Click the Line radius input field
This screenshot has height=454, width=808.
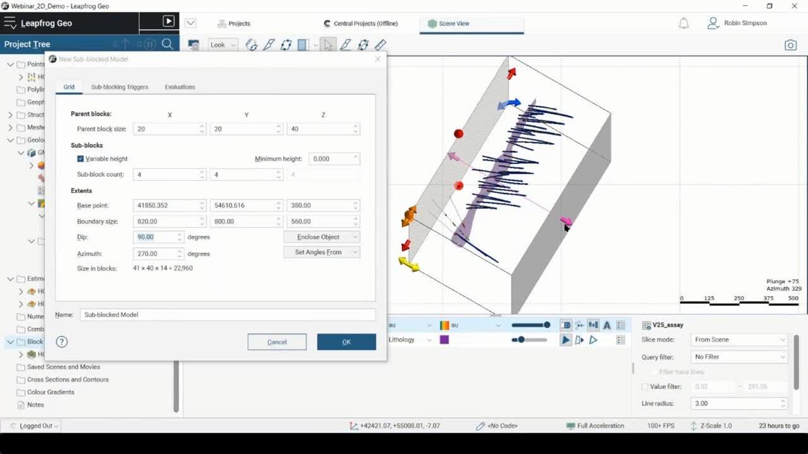coord(735,404)
